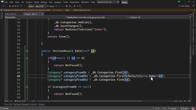This screenshot has height=110, width=196.
Task: Click the No issues found indicator
Action: 20,101
